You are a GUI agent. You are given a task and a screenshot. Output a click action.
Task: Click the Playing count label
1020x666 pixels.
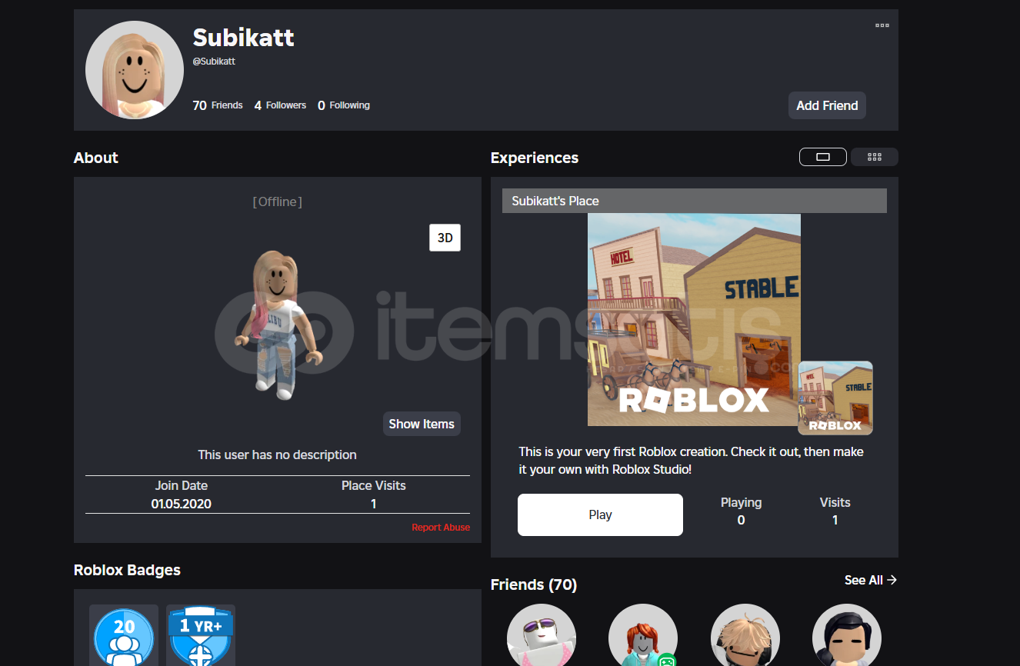click(741, 502)
